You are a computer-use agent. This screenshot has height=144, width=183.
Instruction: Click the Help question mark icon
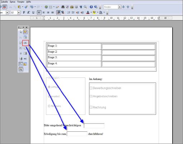tap(91, 7)
